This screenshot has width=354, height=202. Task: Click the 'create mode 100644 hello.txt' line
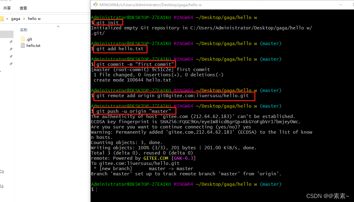132,80
